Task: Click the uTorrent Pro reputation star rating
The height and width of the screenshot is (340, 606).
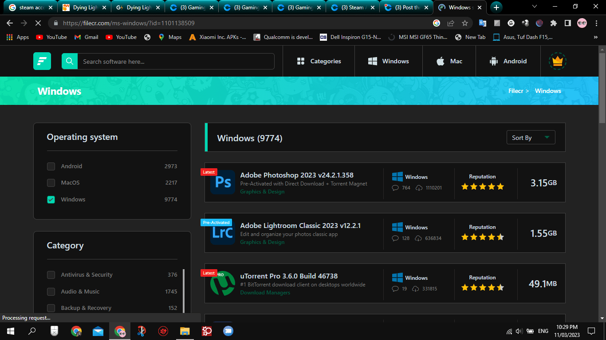Action: coord(482,288)
